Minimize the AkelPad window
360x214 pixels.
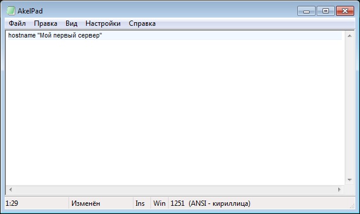306,11
